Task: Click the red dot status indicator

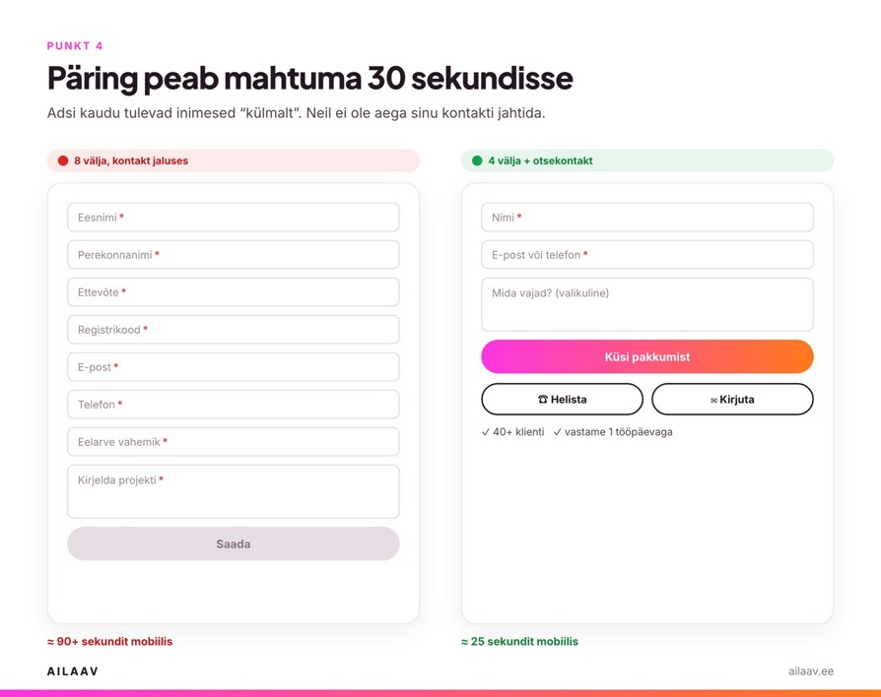Action: click(x=63, y=160)
